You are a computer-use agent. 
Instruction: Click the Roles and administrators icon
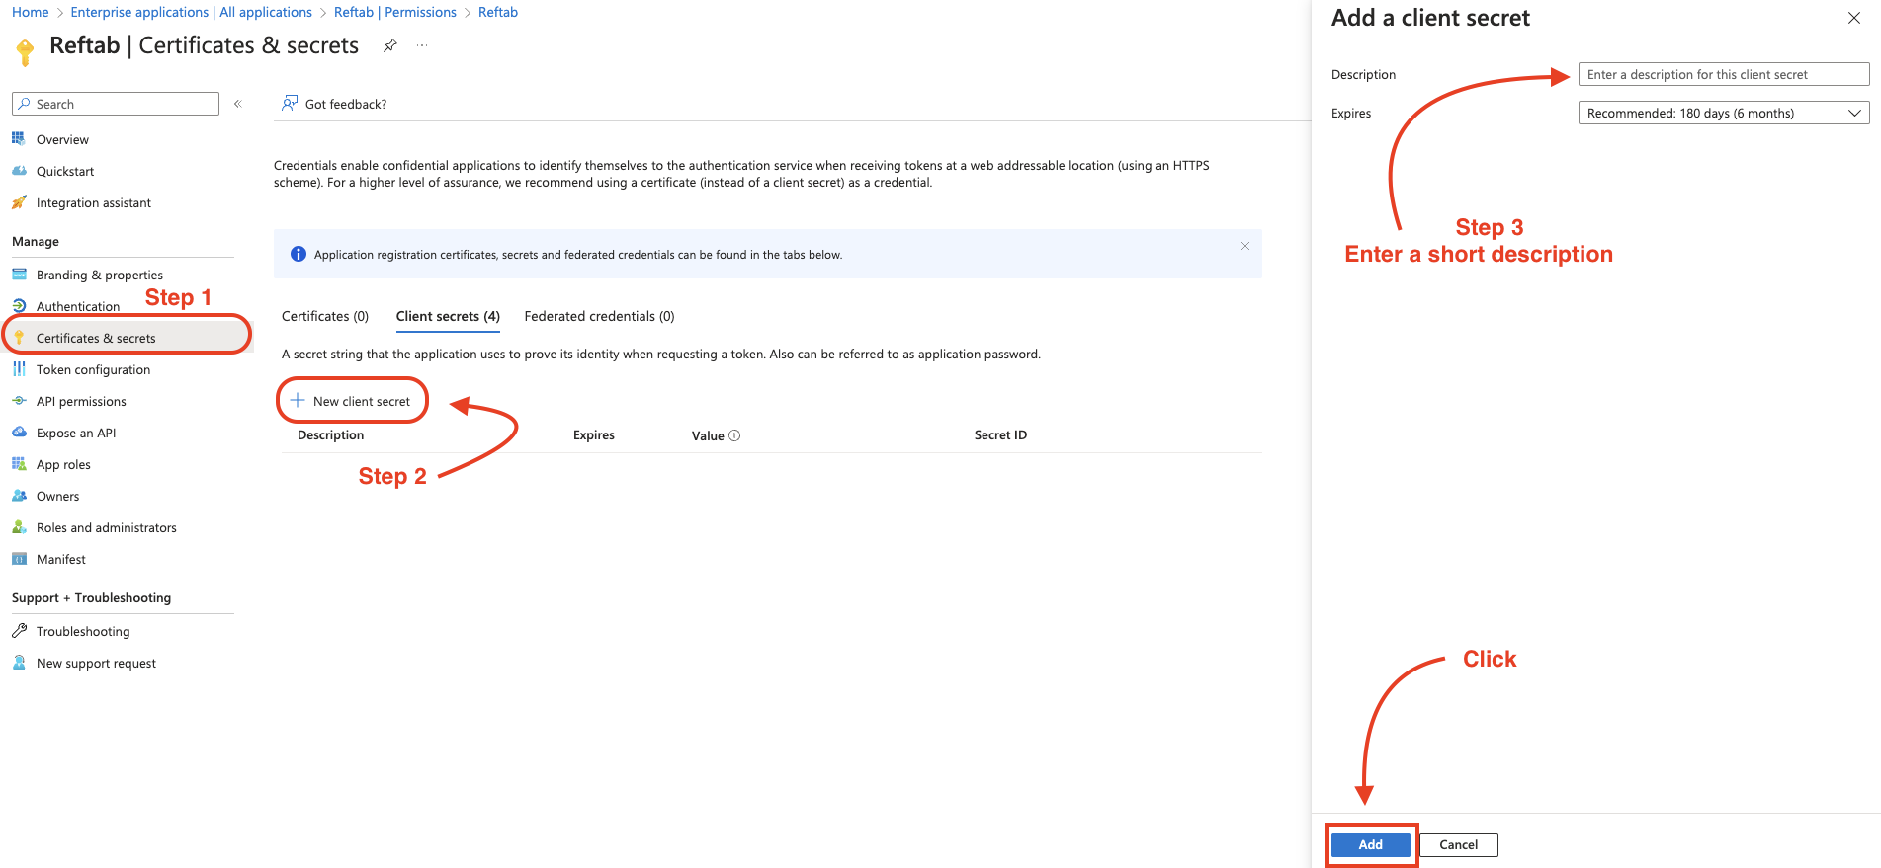click(x=19, y=527)
